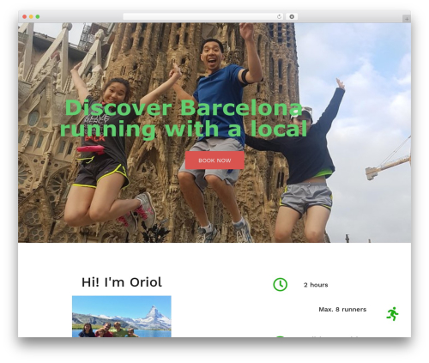429x363 pixels.
Task: Click the green clock icon
Action: coord(280,284)
